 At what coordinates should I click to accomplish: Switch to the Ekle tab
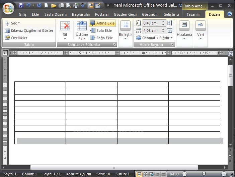(35, 14)
